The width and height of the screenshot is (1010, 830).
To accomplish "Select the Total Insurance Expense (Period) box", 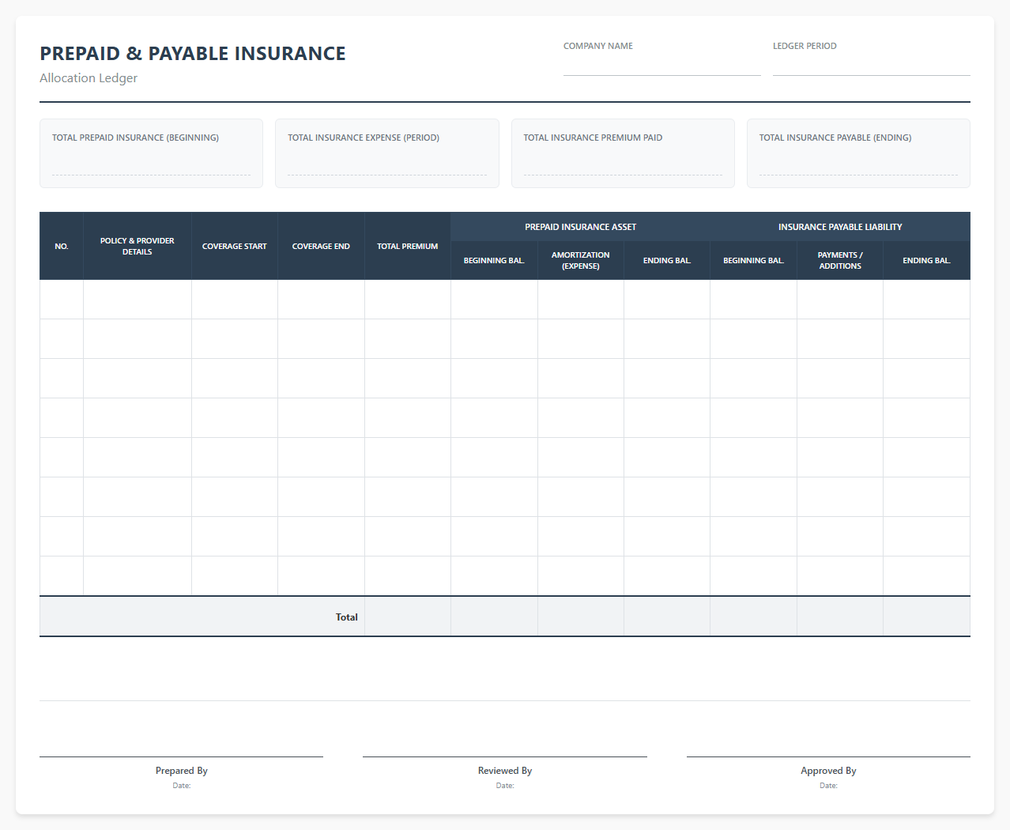I will [387, 153].
